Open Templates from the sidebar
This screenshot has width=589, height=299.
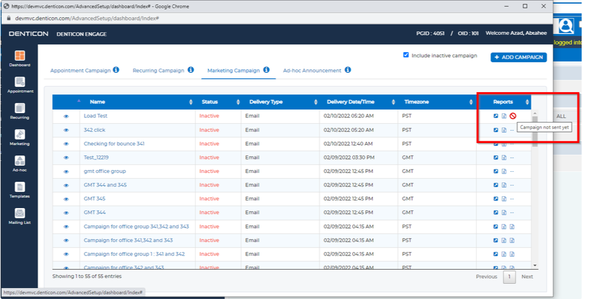point(19,190)
